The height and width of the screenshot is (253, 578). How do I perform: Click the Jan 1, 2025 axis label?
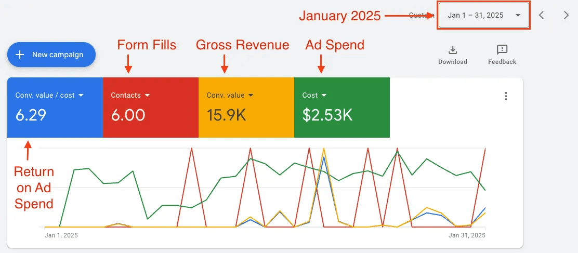click(x=61, y=235)
